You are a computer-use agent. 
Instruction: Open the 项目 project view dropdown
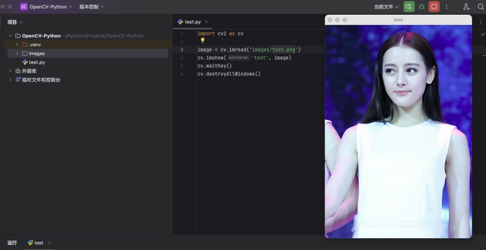tap(15, 22)
